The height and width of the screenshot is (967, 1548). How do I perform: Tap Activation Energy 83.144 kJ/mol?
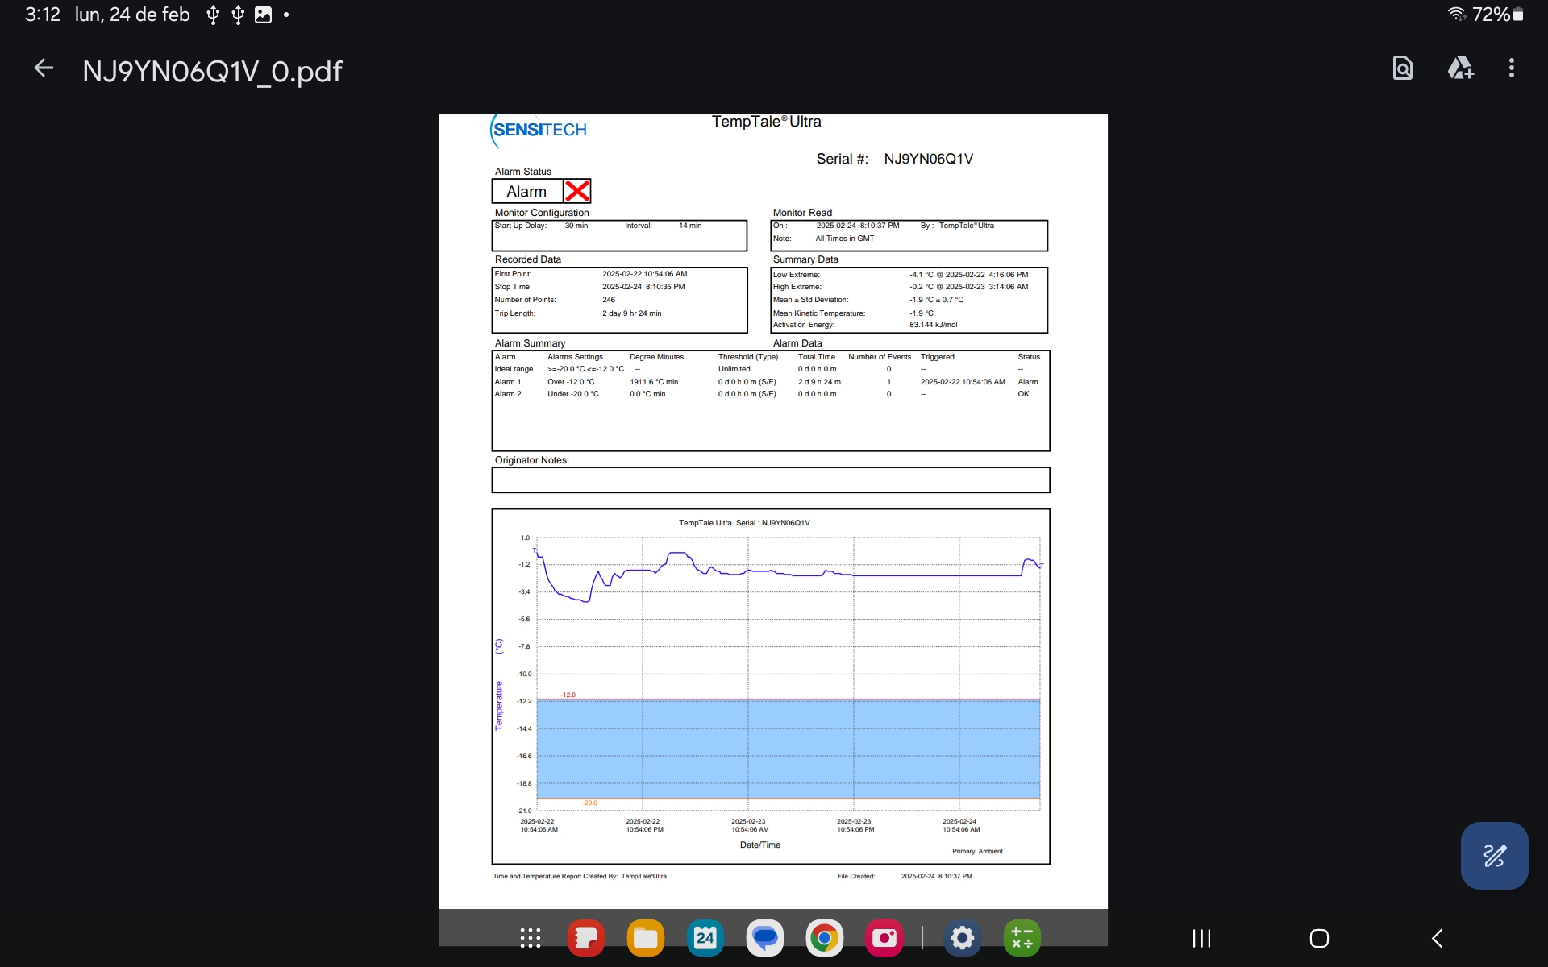(933, 325)
